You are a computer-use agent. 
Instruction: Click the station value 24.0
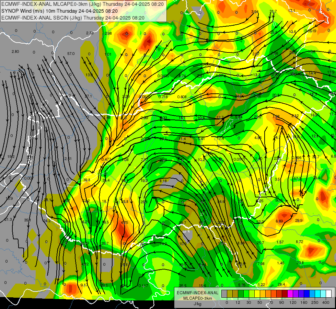point(238,96)
